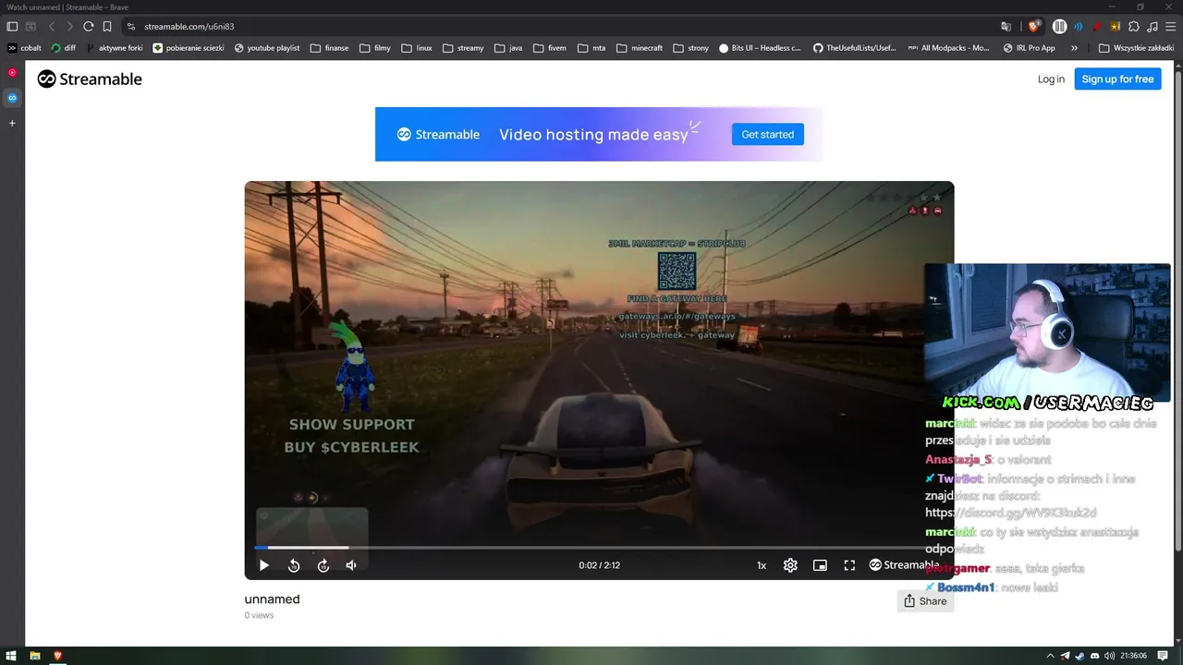Screen dimensions: 1183x665
Task: Open the media control music-note icon
Action: coord(1152,27)
